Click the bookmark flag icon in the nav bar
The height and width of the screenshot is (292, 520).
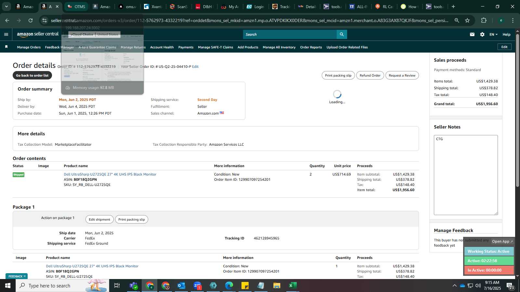pos(6,47)
